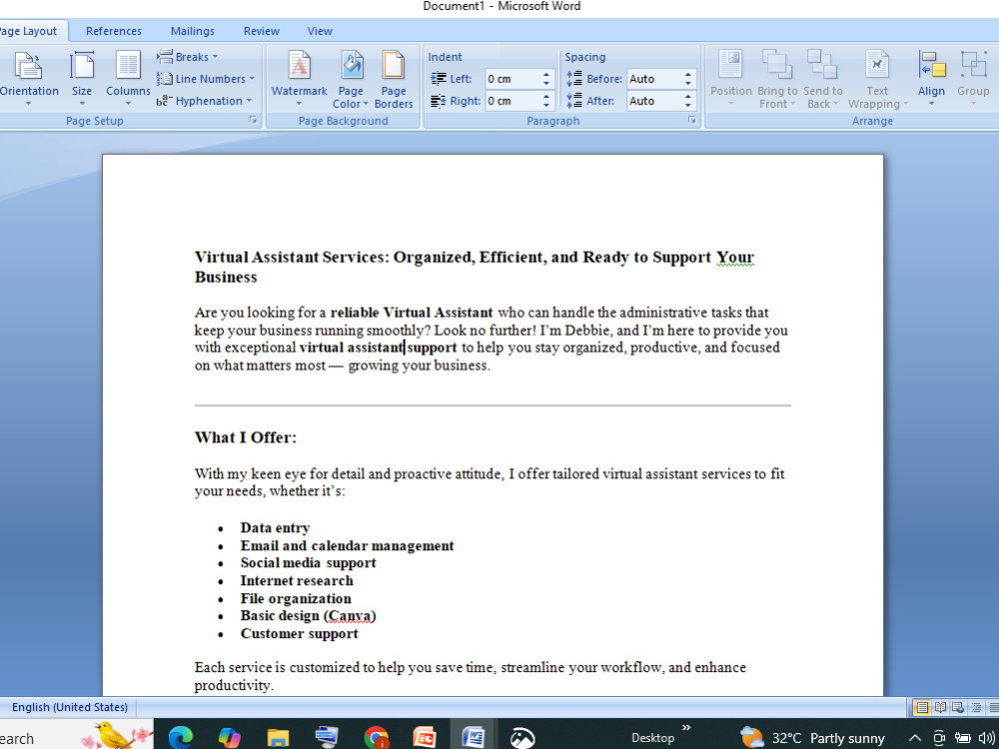
Task: Open Google Chrome from the taskbar
Action: coord(376,737)
